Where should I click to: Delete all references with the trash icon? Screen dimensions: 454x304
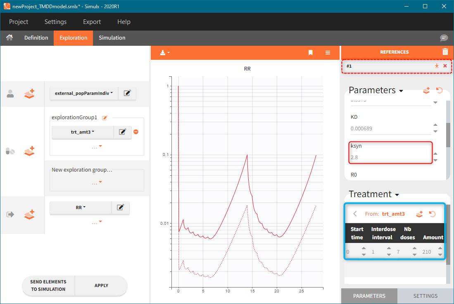445,52
